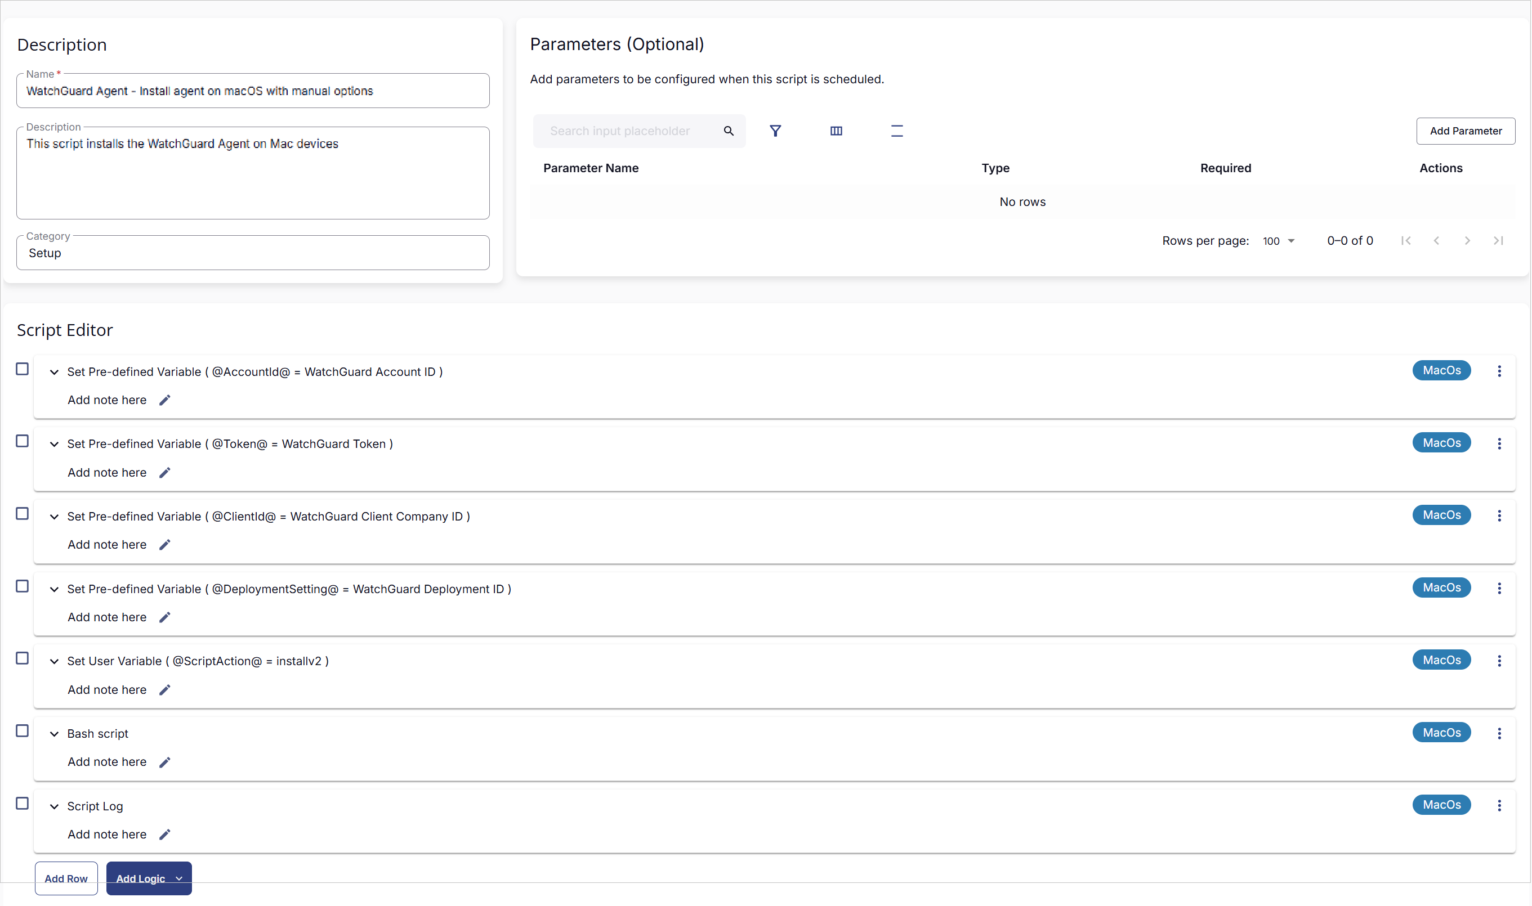This screenshot has width=1532, height=906.
Task: Click the column visibility icon above Parameters table
Action: [836, 131]
